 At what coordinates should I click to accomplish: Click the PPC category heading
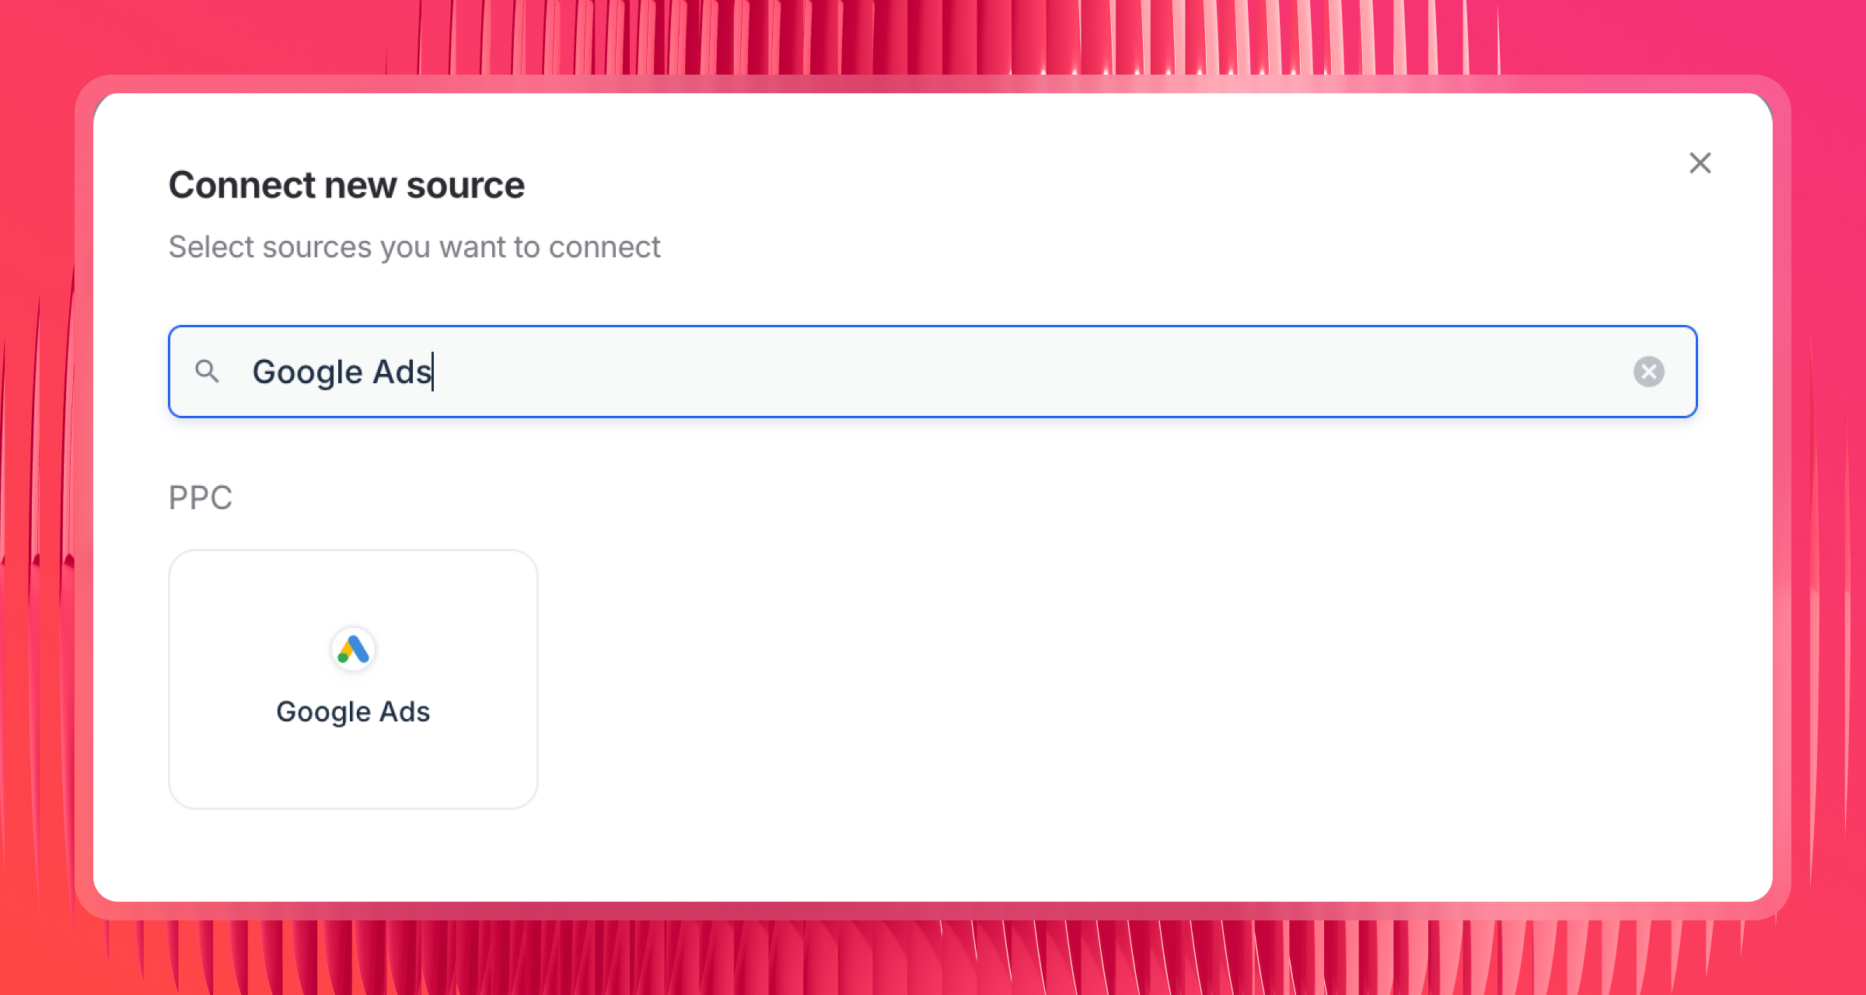[x=201, y=497]
